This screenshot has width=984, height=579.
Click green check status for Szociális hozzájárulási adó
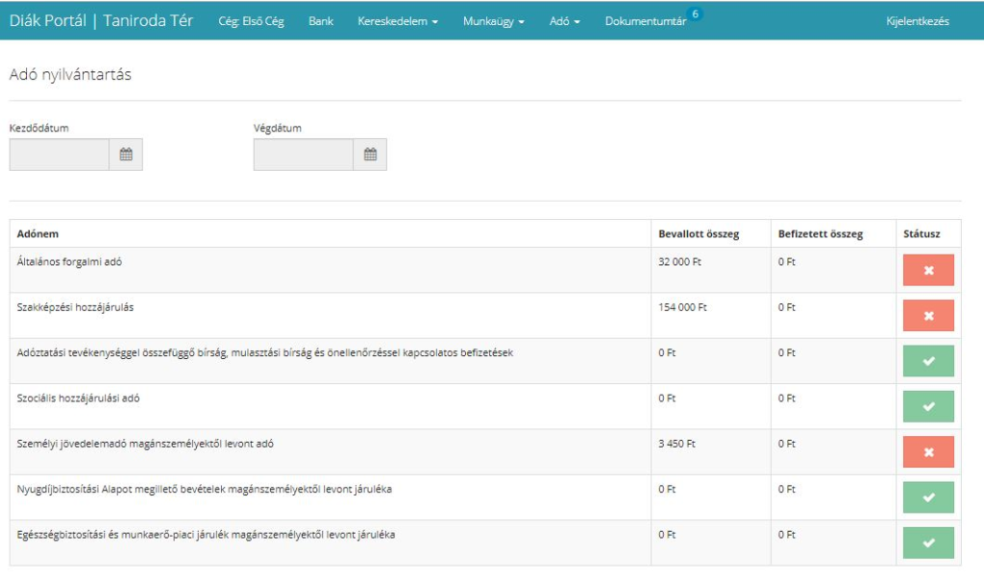[928, 406]
